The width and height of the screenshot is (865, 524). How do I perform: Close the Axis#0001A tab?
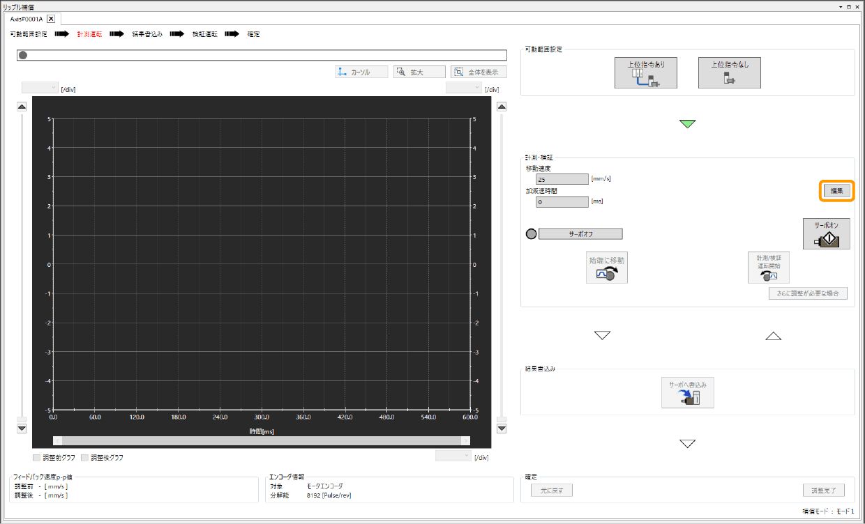pyautogui.click(x=51, y=19)
